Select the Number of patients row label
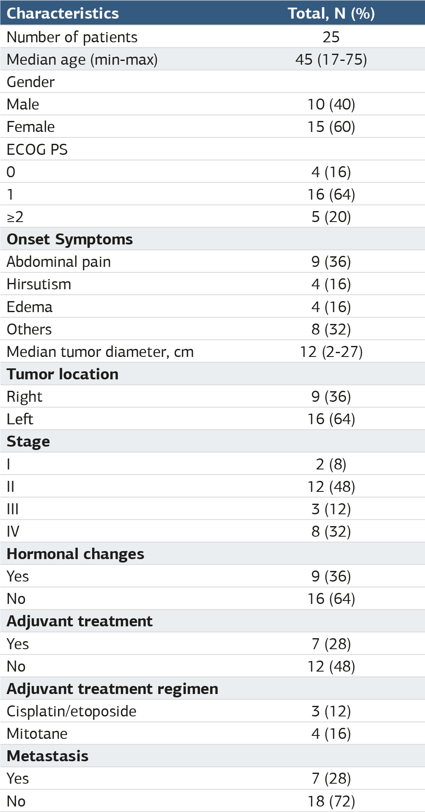425x812 pixels. click(72, 37)
